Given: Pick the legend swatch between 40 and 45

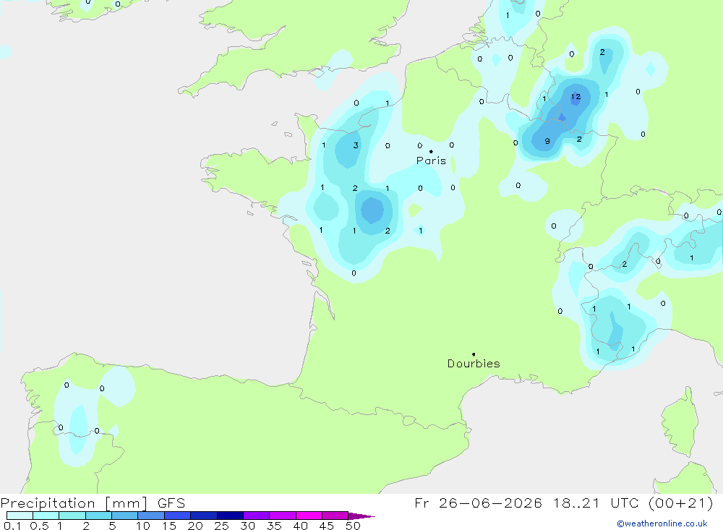Looking at the screenshot, I should coord(309,516).
